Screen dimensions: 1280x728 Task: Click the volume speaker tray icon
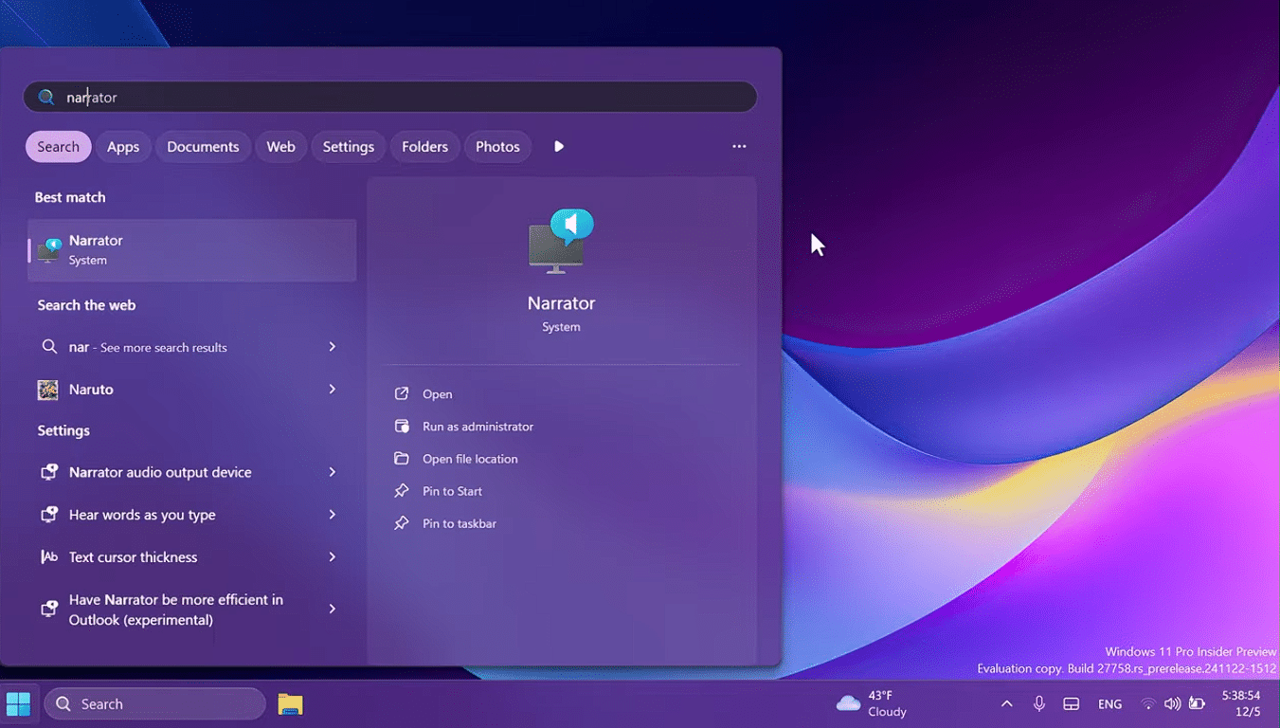1173,704
